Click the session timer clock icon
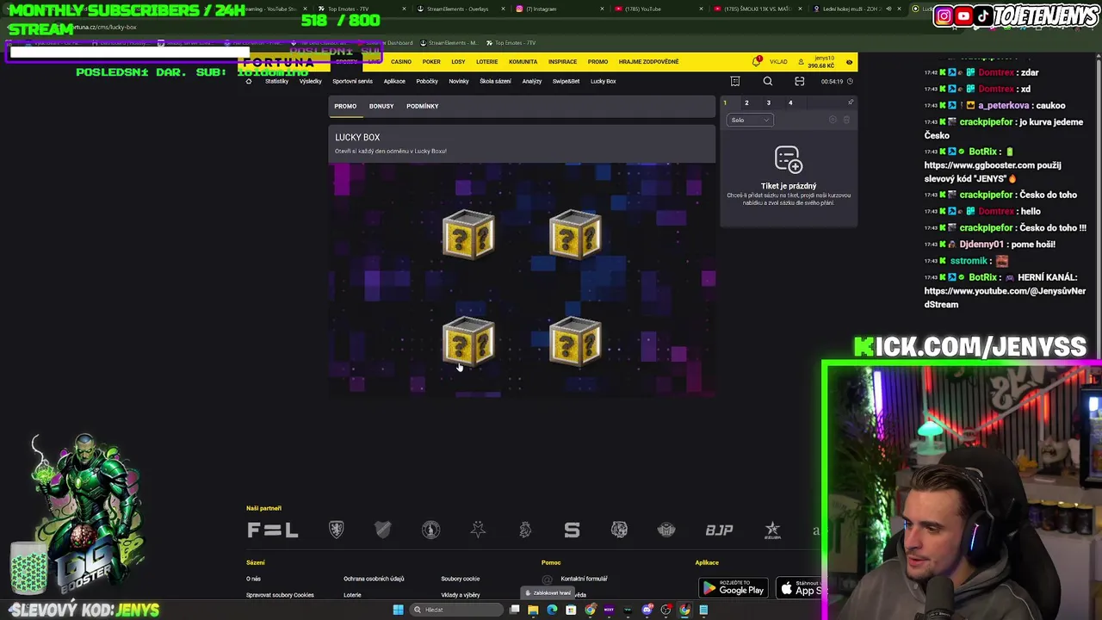1102x620 pixels. tap(850, 81)
